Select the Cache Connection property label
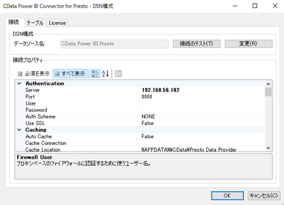The width and height of the screenshot is (284, 205). pos(46,143)
